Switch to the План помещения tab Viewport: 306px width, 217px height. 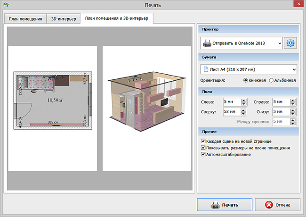click(x=24, y=19)
